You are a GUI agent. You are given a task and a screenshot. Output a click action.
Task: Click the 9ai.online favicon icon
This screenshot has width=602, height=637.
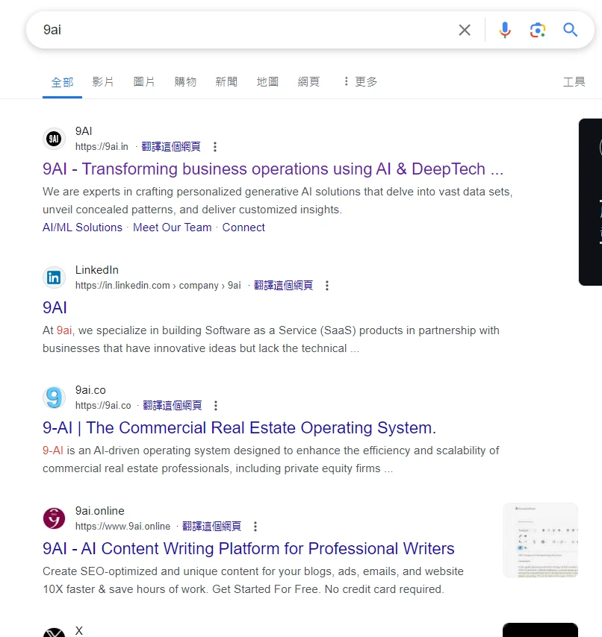point(54,518)
